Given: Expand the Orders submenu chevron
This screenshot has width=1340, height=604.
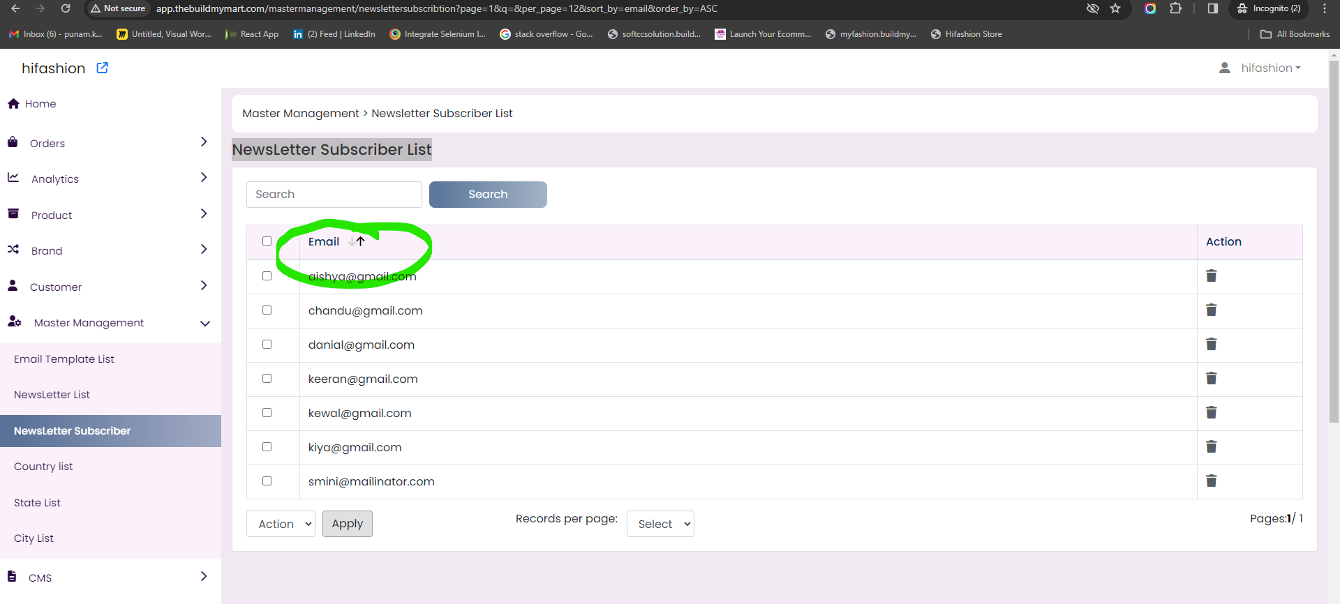Looking at the screenshot, I should [204, 142].
